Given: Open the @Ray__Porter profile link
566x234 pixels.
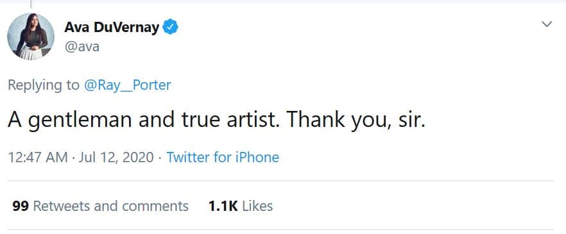Looking at the screenshot, I should tap(128, 85).
